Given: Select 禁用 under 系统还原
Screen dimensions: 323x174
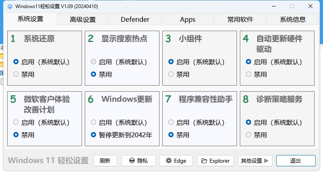Looking at the screenshot, I should click(x=24, y=74).
